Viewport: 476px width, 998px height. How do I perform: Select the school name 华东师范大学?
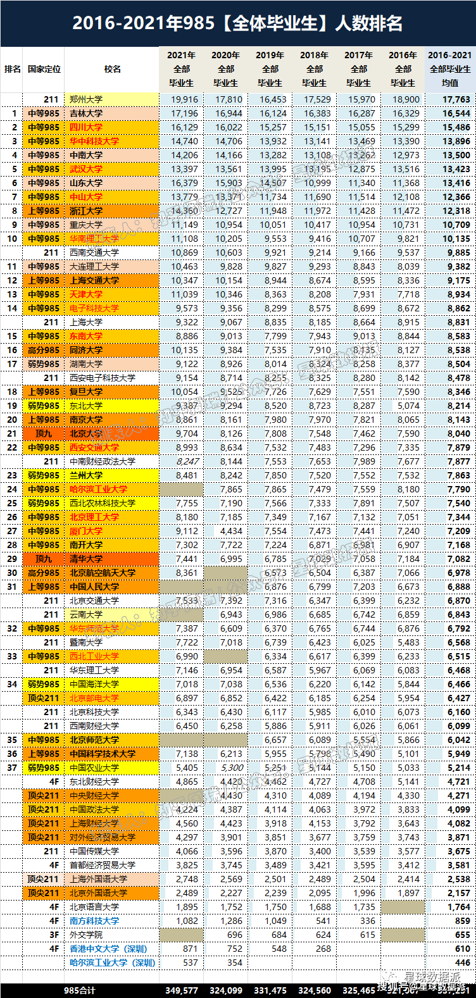coord(94,628)
